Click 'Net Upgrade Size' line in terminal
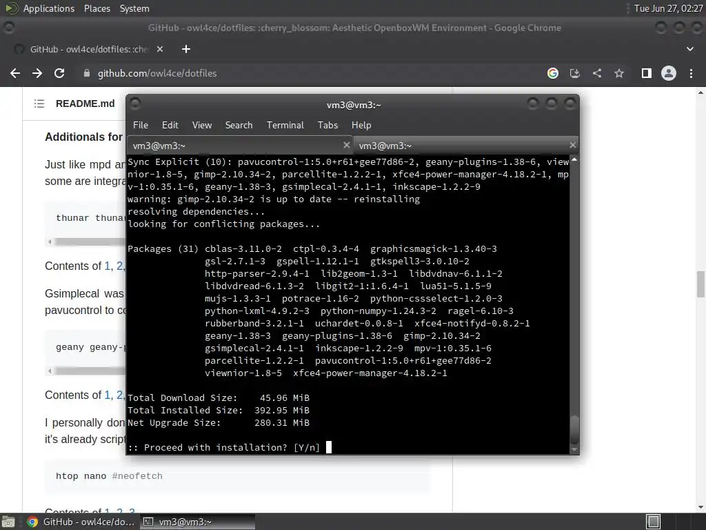706x530 pixels. pyautogui.click(x=219, y=423)
